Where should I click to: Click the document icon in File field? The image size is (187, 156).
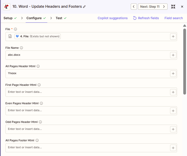[10, 36]
